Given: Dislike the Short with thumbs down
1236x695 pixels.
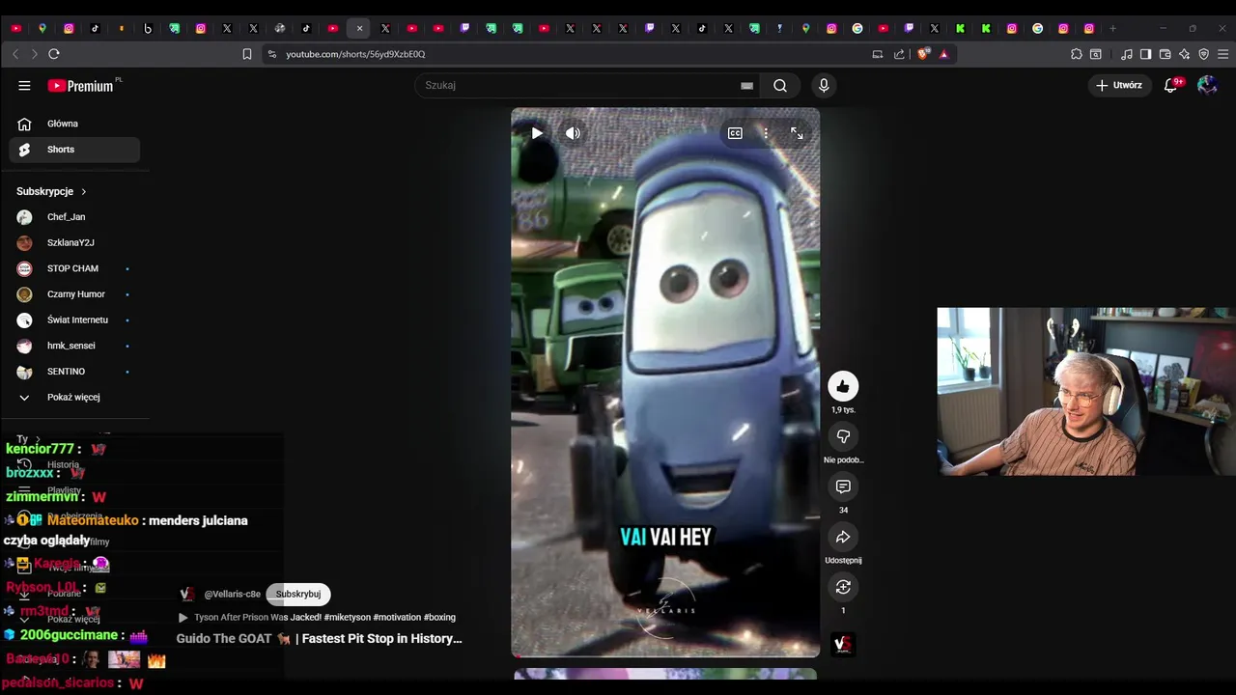Looking at the screenshot, I should click(843, 436).
